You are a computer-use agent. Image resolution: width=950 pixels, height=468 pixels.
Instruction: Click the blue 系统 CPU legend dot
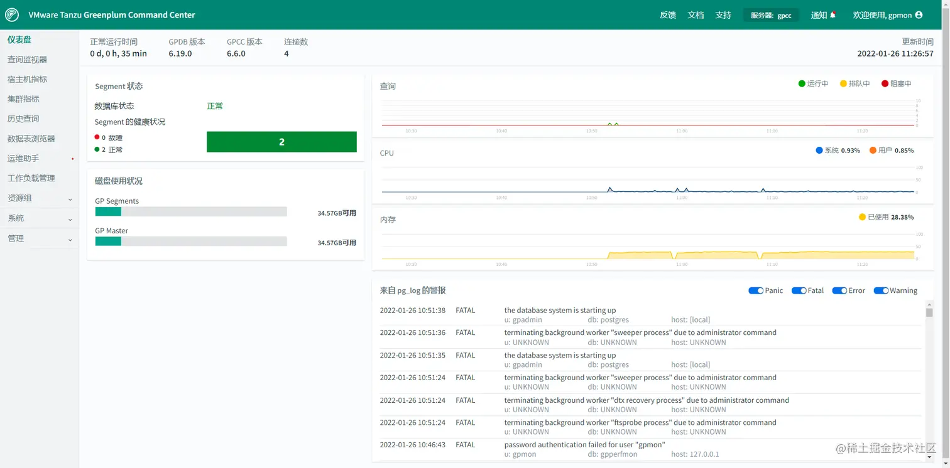pyautogui.click(x=819, y=151)
